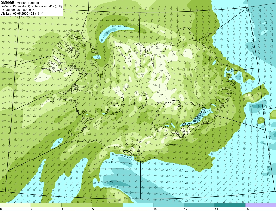Click the 10–12 m/s teal legend swatch

168,205
